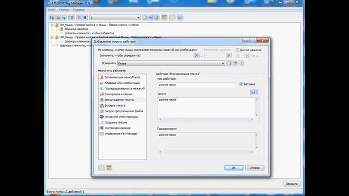Click status bar text 'Всего папок: 2, действий: 1'
349x196 pixels.
coord(65,192)
